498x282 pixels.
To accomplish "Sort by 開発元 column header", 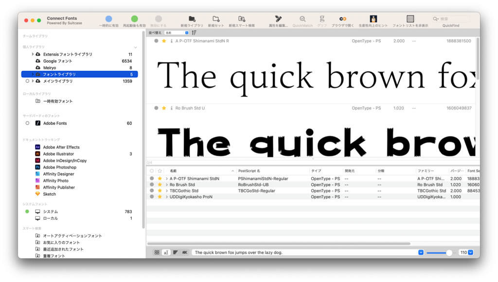I will [x=359, y=171].
